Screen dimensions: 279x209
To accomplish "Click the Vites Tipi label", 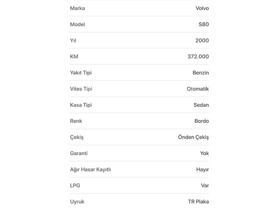I will pyautogui.click(x=81, y=89).
